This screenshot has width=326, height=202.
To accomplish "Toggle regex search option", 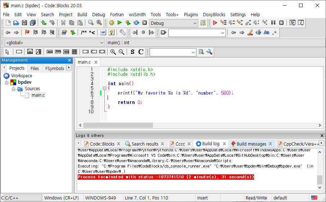I will tap(275, 32).
